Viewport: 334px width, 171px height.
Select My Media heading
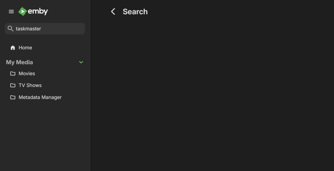tap(19, 62)
